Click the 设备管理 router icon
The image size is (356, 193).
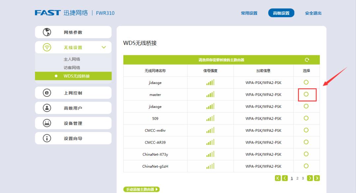(47, 123)
